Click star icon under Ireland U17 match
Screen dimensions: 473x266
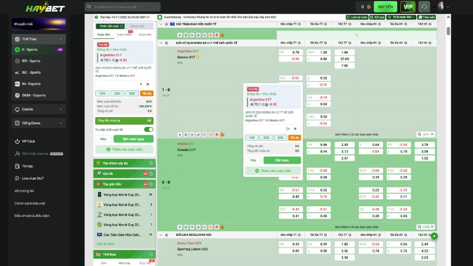tap(180, 227)
